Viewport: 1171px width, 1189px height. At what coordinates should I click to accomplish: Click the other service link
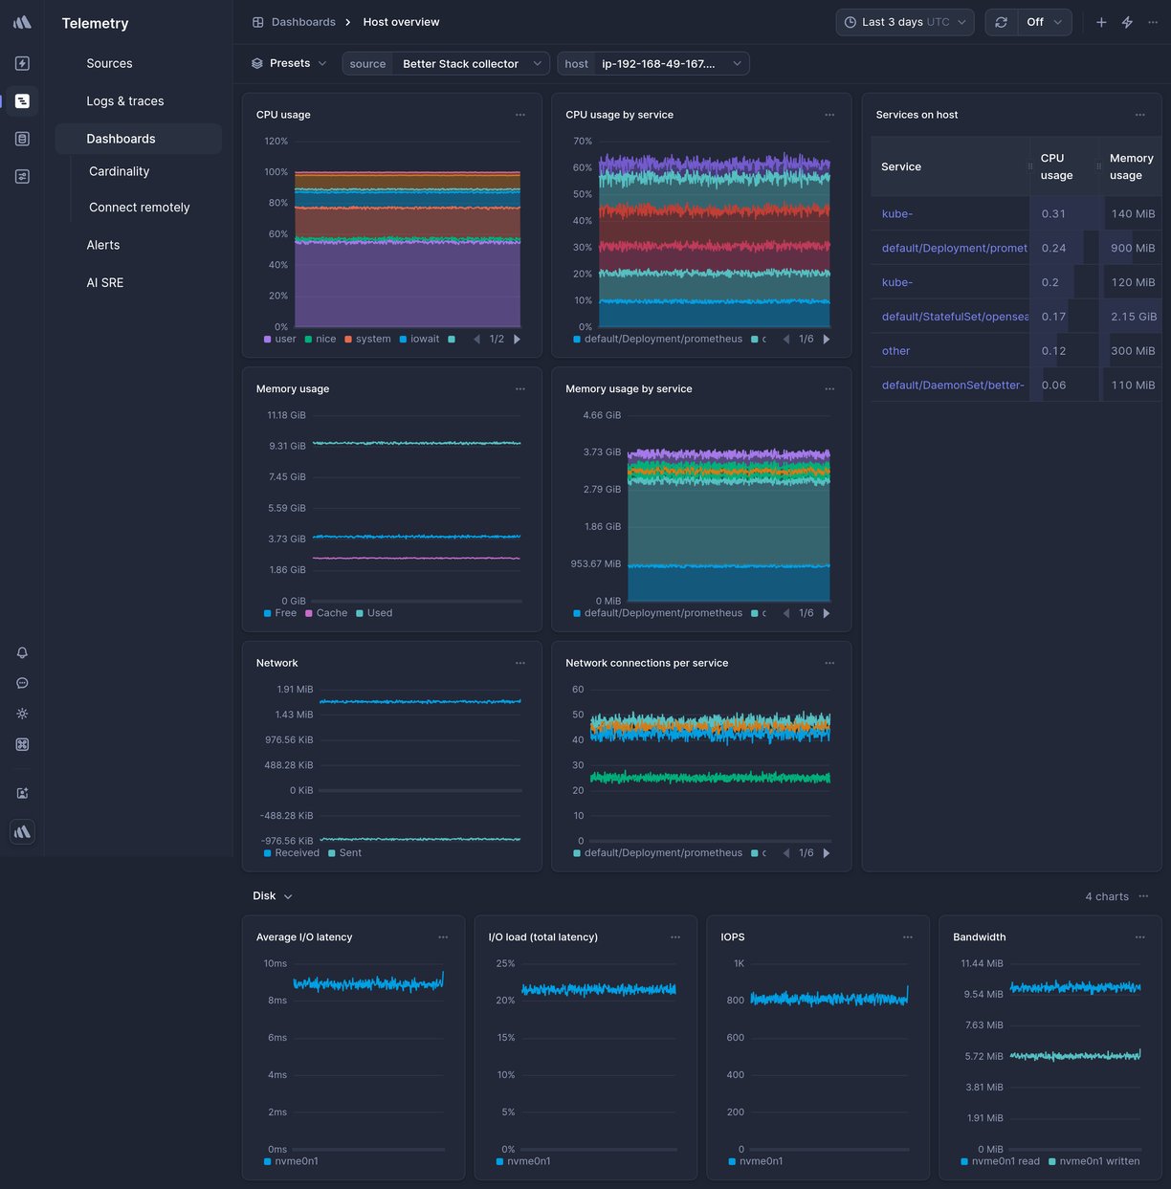tap(895, 350)
